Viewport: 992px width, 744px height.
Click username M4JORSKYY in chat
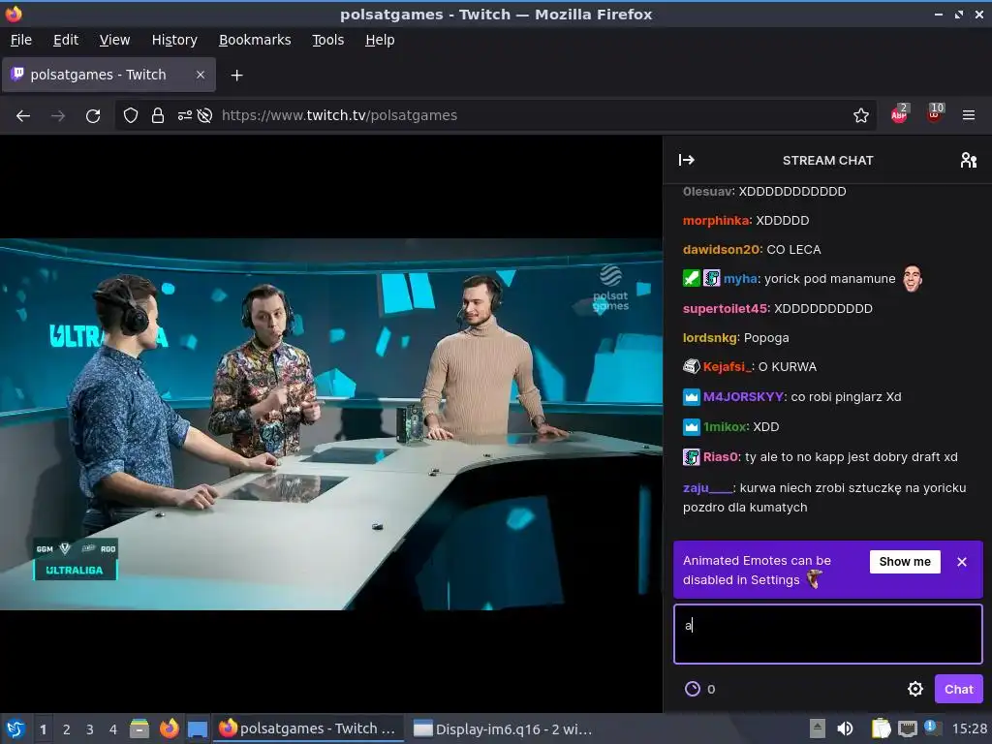[744, 397]
